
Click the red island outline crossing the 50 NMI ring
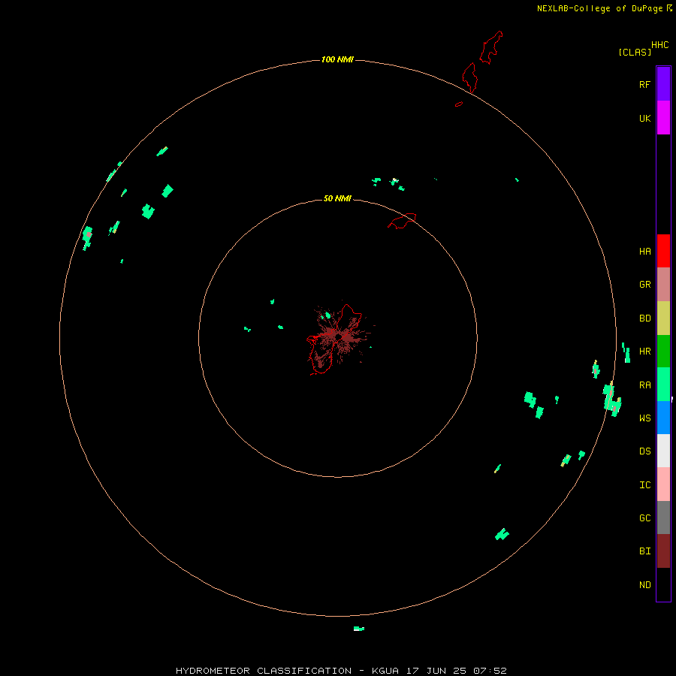[402, 221]
